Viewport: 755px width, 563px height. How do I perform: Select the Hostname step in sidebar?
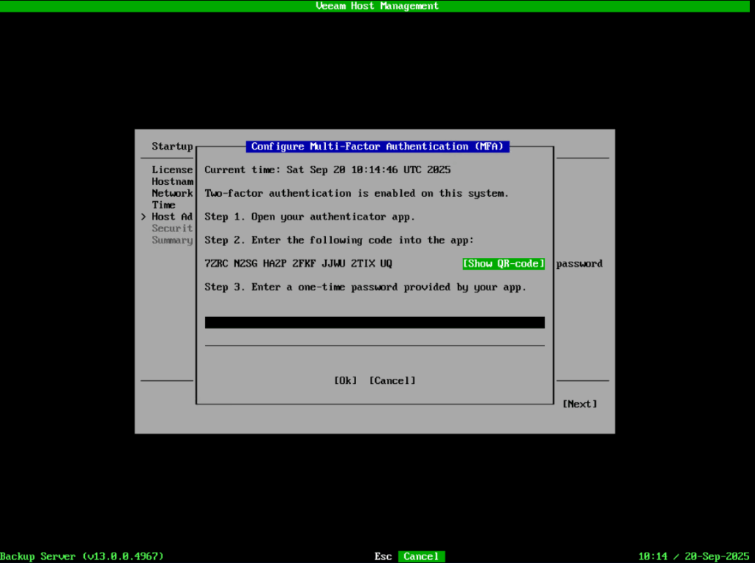(x=172, y=181)
